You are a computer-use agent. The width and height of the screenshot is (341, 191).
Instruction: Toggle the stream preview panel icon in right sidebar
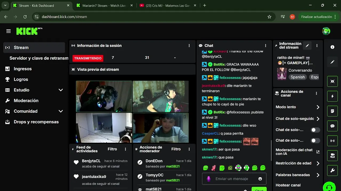(332, 81)
